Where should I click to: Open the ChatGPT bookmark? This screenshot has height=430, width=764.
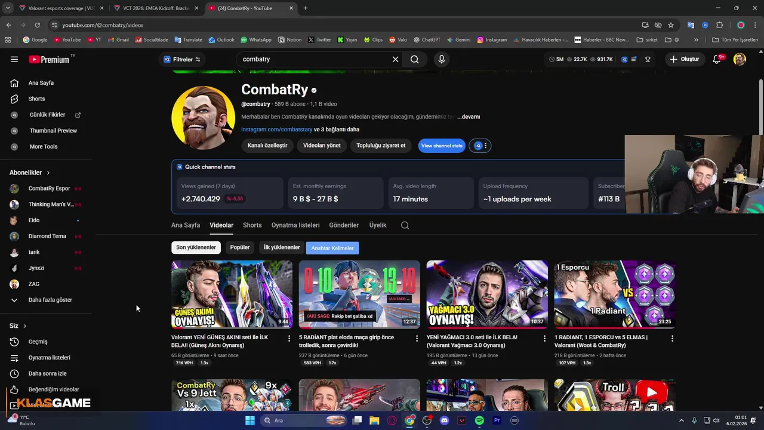pyautogui.click(x=427, y=40)
